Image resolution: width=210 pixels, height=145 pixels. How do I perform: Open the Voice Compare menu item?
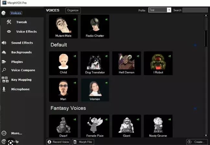click(23, 70)
